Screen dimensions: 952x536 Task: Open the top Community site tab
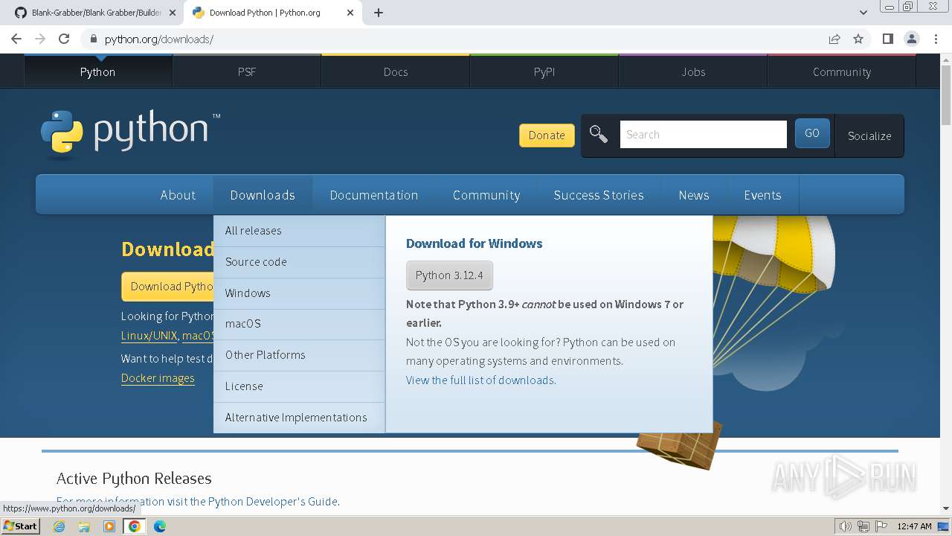pyautogui.click(x=842, y=71)
